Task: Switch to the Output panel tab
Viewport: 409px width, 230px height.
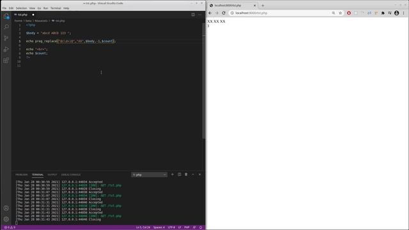Action: click(52, 174)
